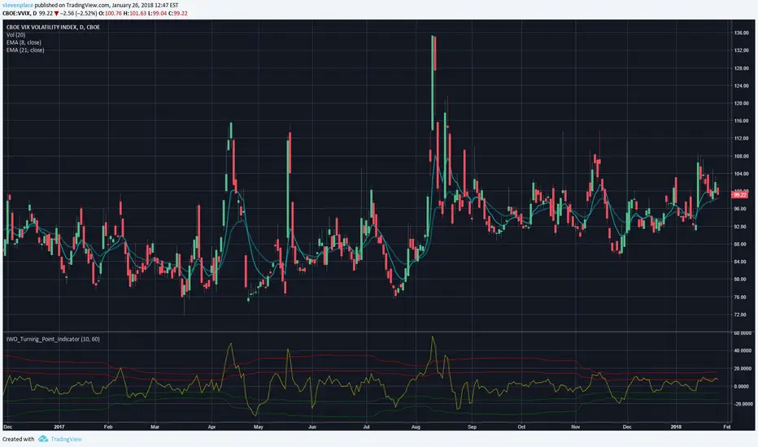Click the Jul label on time axis
This screenshot has height=447, width=758.
[x=367, y=427]
